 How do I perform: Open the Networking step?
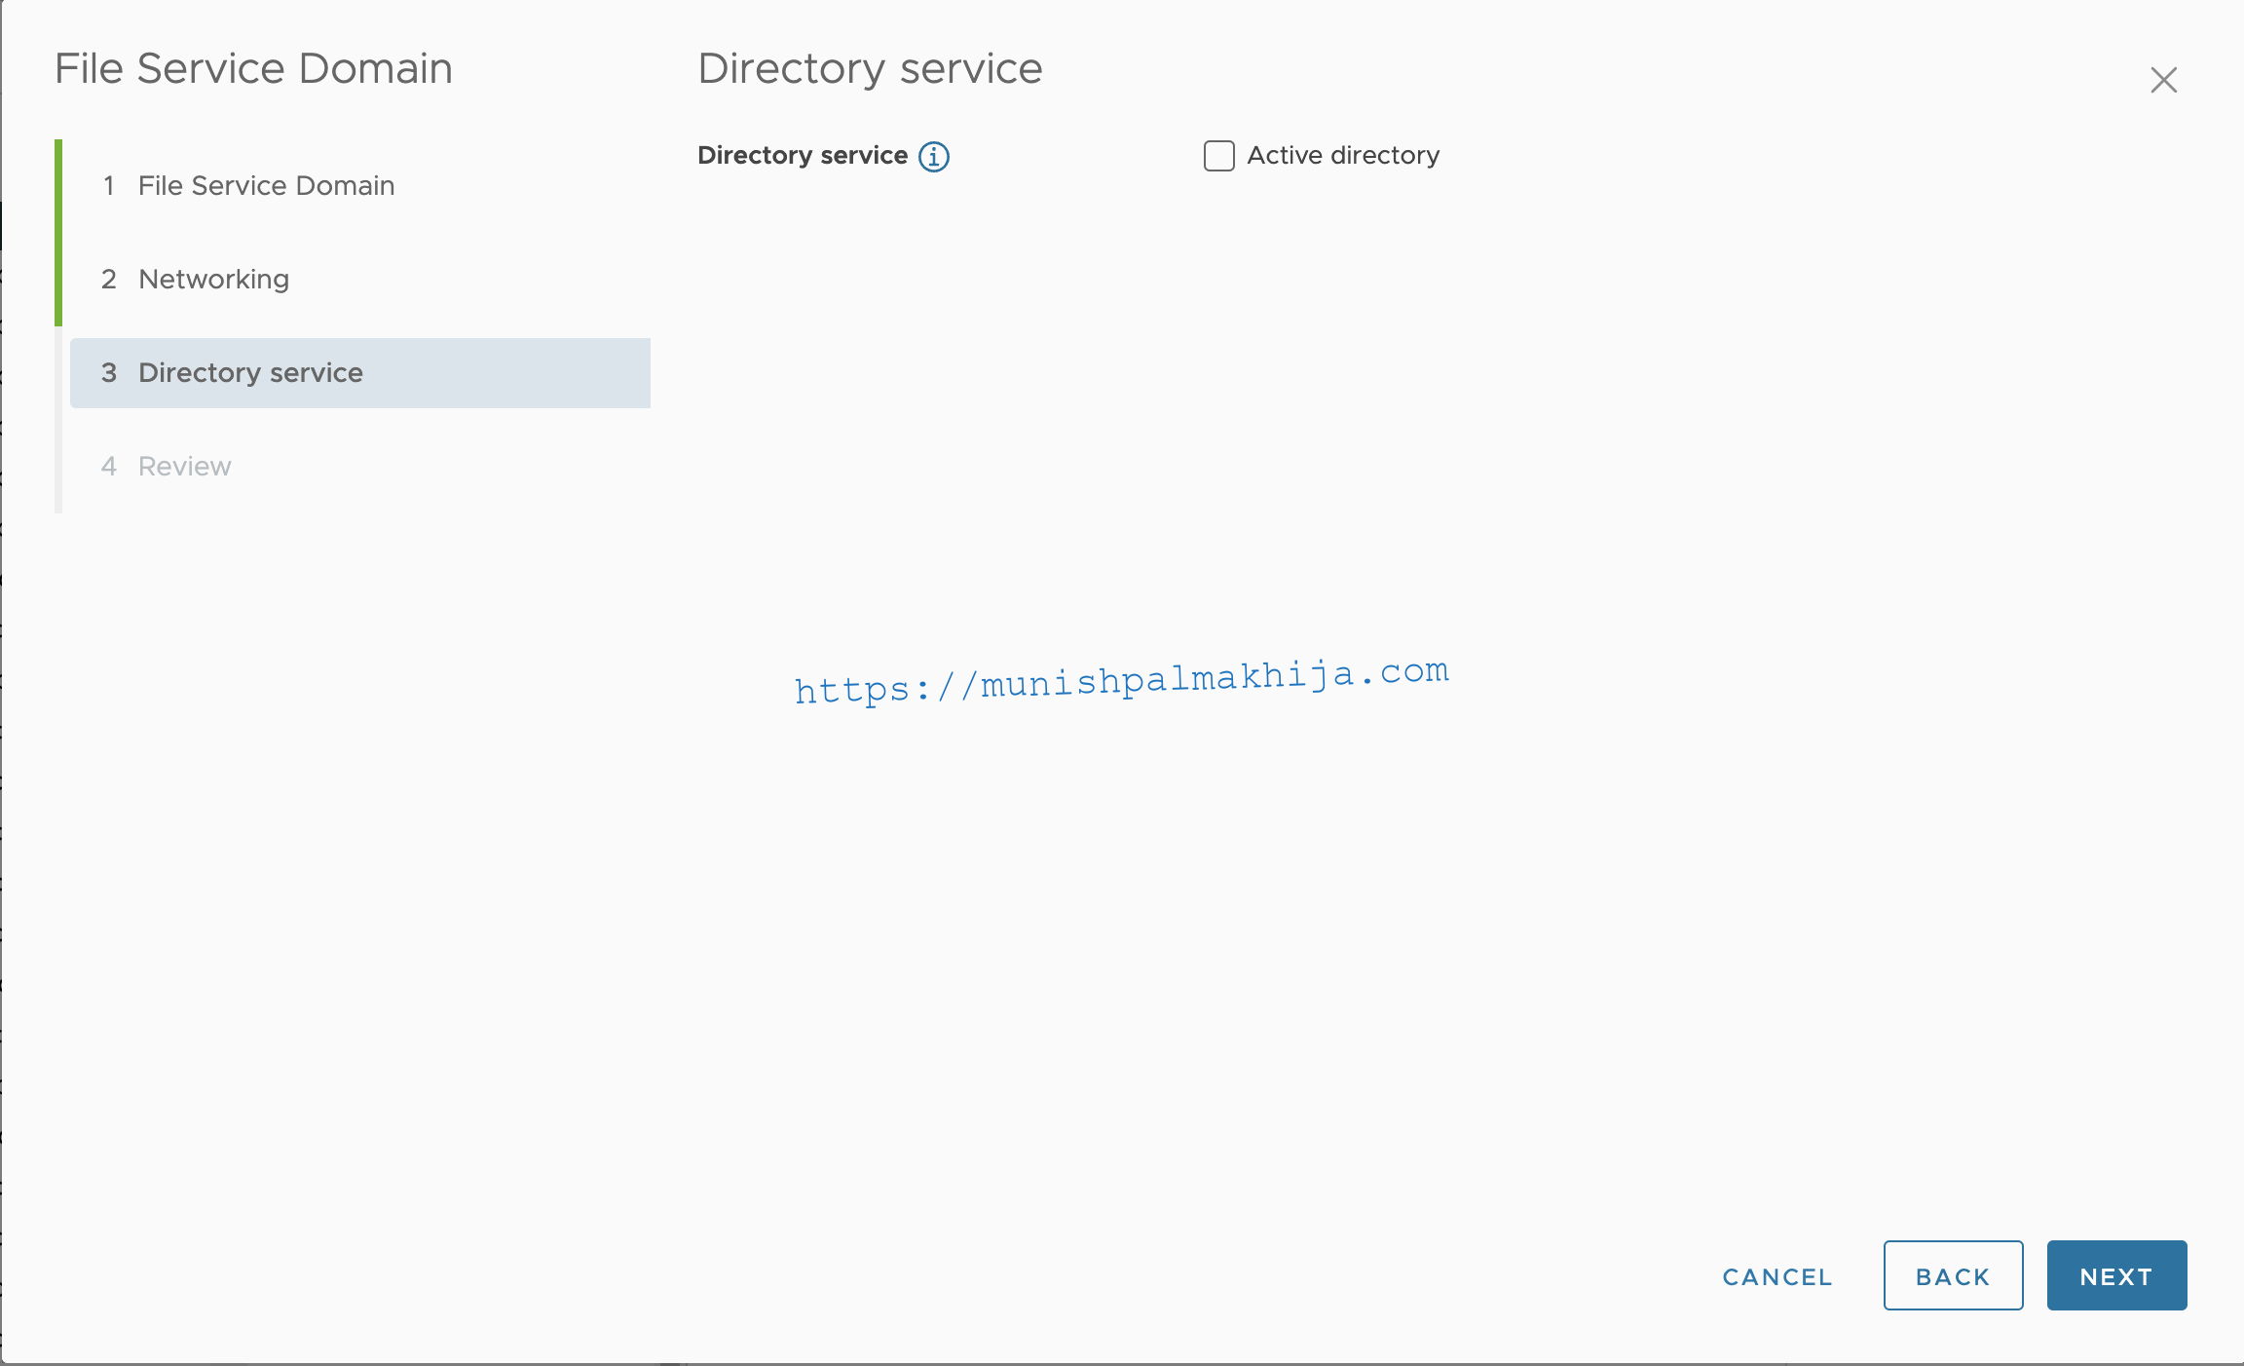coord(360,280)
